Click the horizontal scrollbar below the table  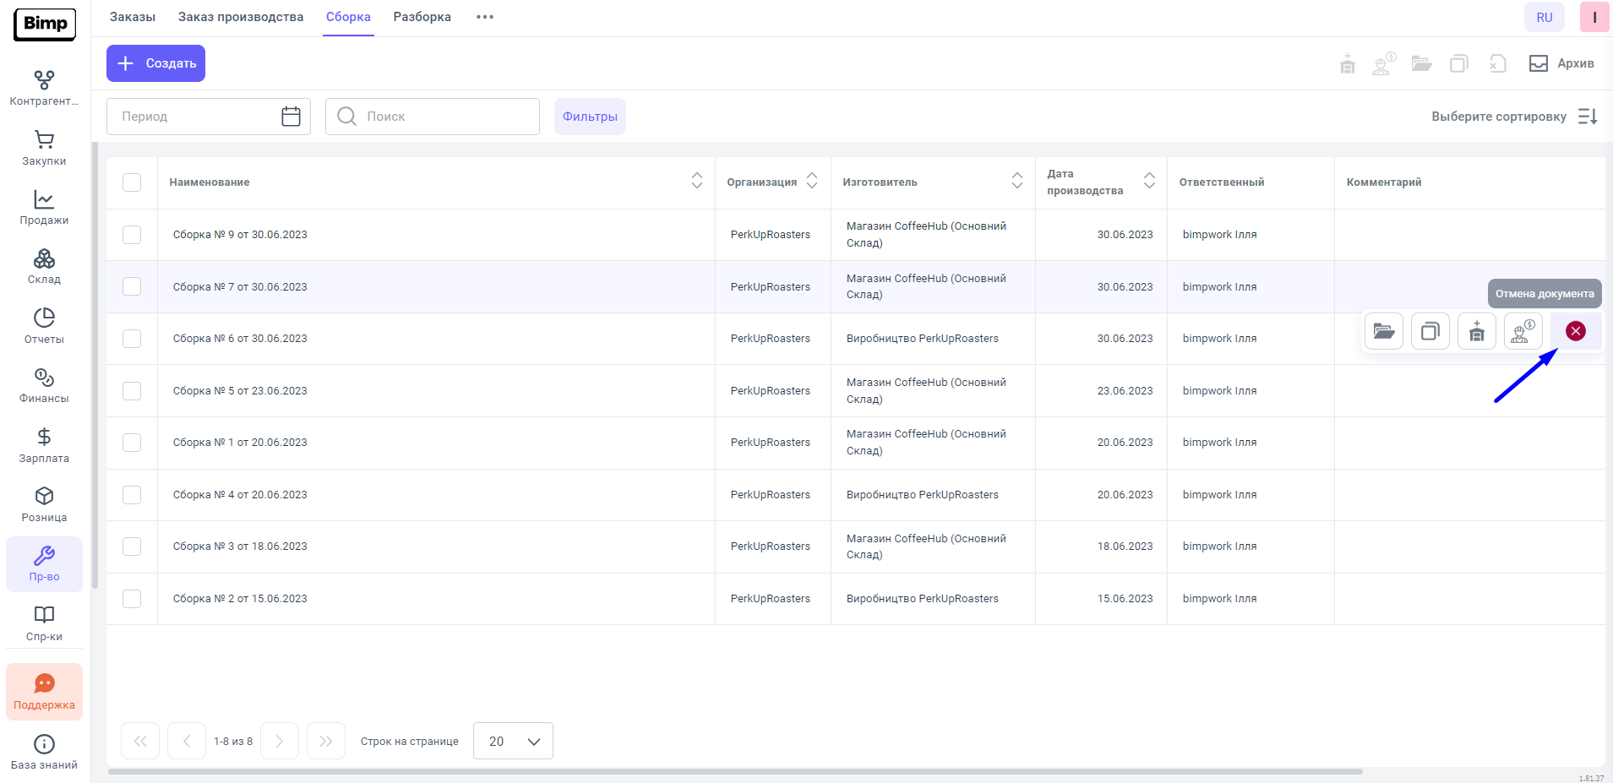(x=735, y=771)
